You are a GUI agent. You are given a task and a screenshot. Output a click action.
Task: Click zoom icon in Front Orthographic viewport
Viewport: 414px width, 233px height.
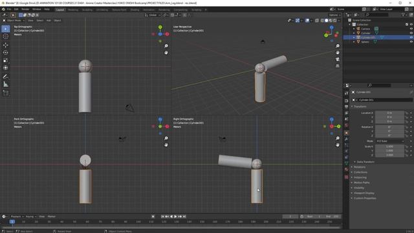[166, 138]
